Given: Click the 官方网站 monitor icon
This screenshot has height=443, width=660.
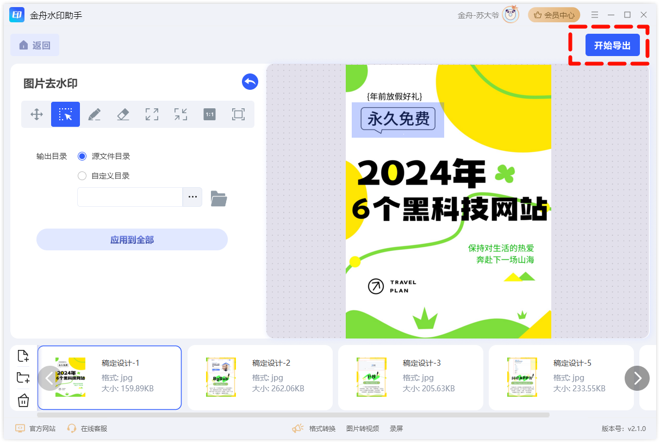Looking at the screenshot, I should pos(20,428).
